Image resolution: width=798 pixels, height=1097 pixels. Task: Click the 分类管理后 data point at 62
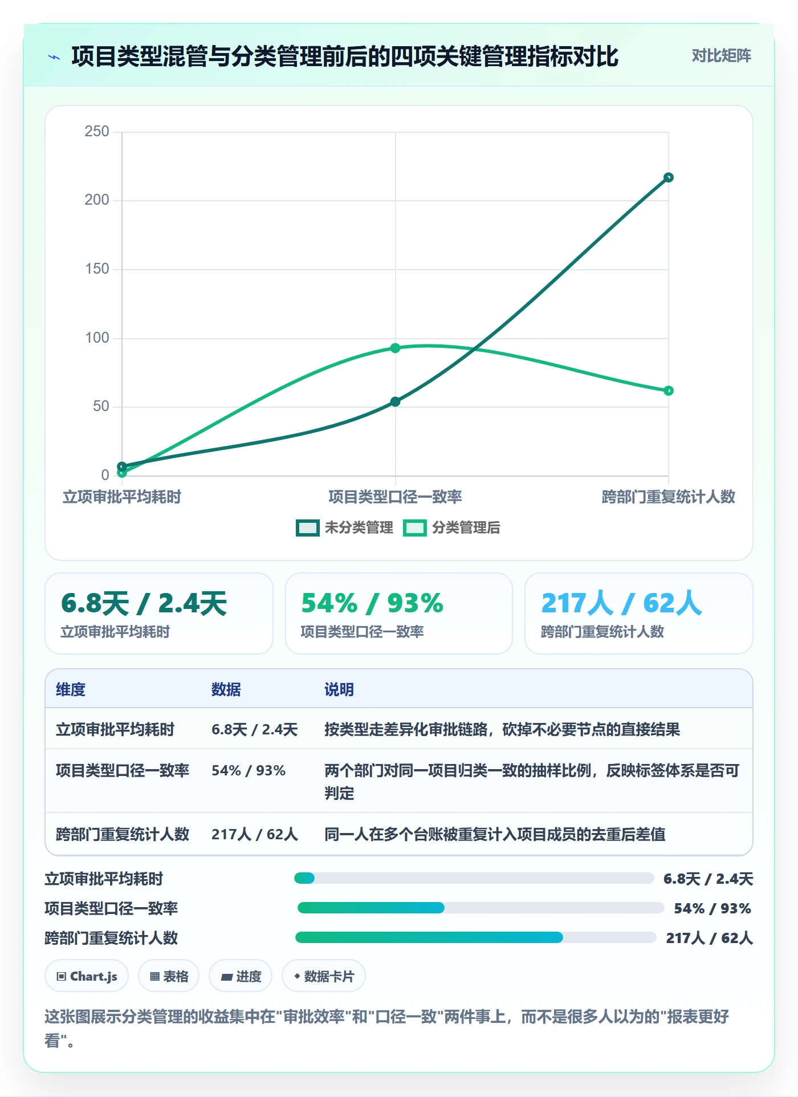[669, 391]
